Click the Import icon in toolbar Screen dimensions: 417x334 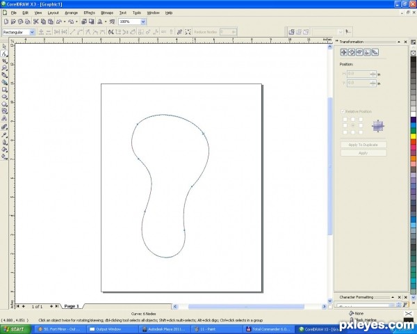pyautogui.click(x=84, y=22)
